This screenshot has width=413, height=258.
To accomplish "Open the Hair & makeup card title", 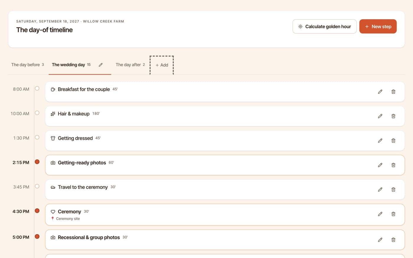I will click(74, 114).
